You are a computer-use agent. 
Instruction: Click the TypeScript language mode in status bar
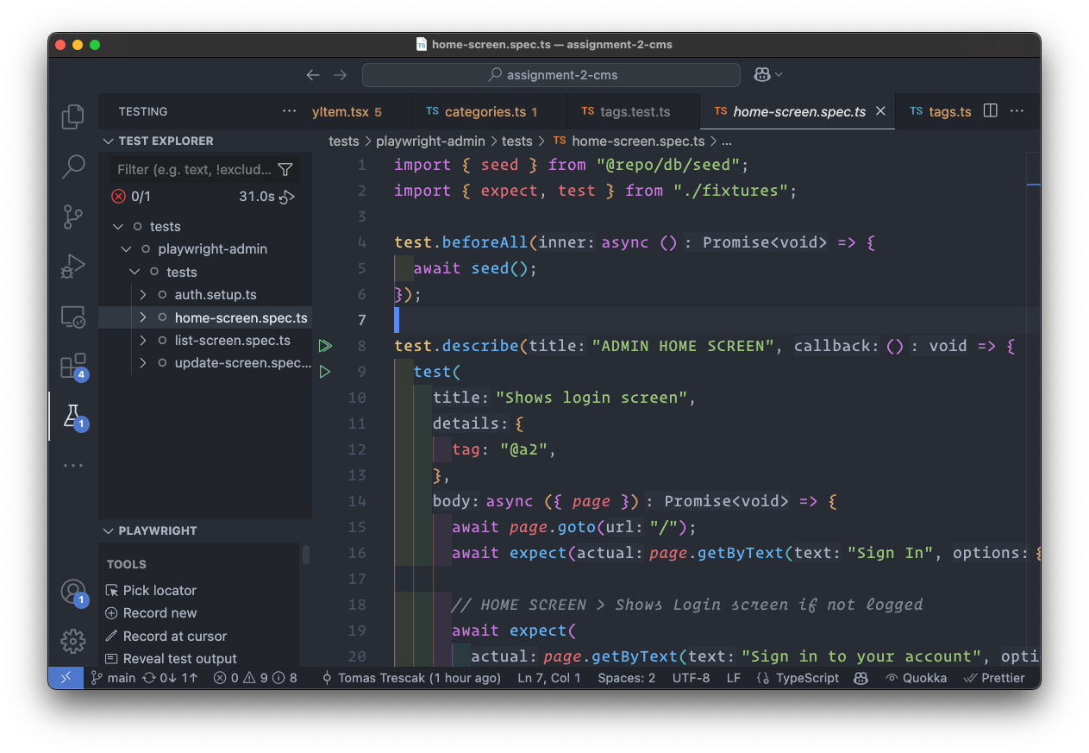click(806, 678)
